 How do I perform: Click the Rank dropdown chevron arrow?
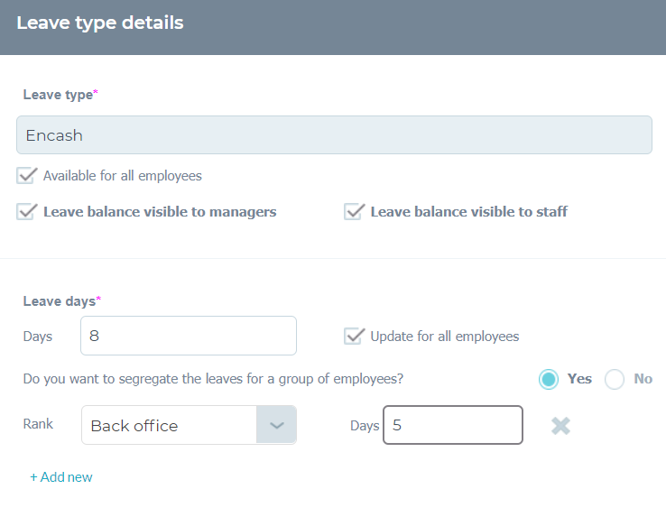point(276,425)
